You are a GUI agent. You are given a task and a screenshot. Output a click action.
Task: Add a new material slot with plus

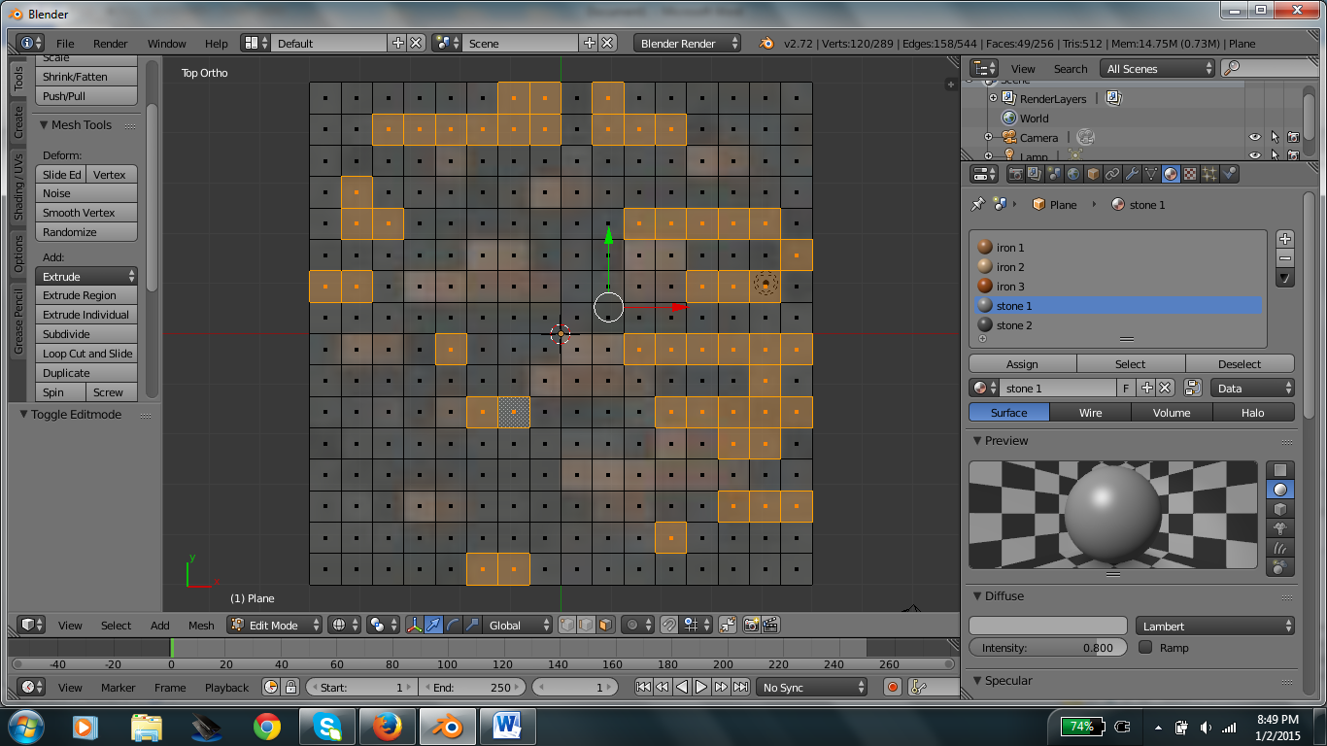(x=1285, y=239)
